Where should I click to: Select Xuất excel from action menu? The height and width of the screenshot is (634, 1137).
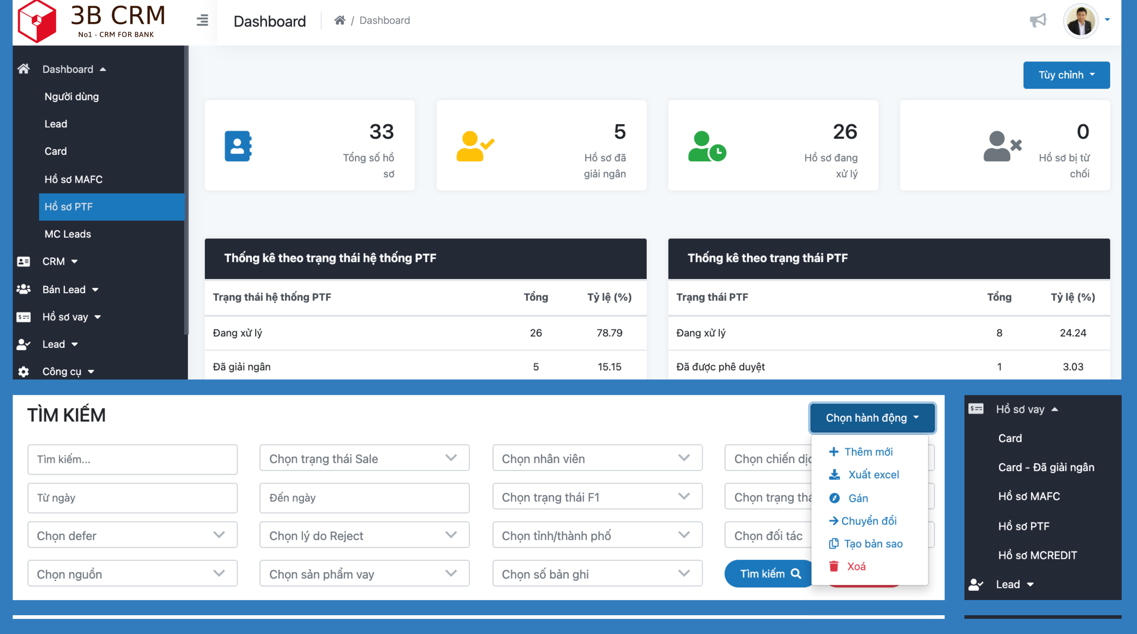(x=873, y=474)
